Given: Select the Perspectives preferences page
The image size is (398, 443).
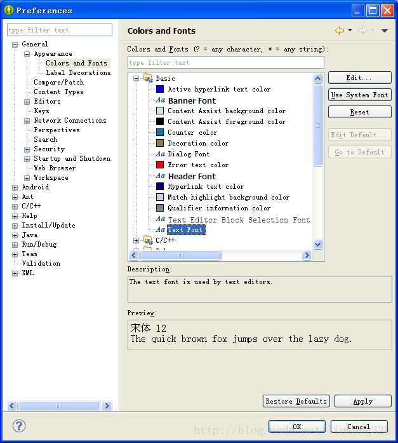Looking at the screenshot, I should pos(56,130).
